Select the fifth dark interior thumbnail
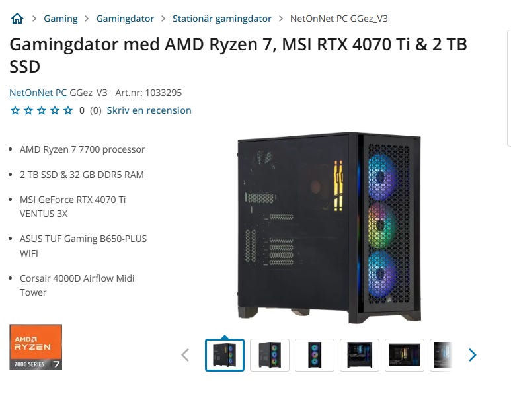The width and height of the screenshot is (511, 406). pyautogui.click(x=405, y=355)
